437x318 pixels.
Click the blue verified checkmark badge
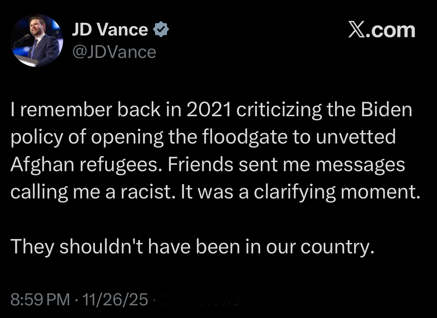[x=161, y=30]
